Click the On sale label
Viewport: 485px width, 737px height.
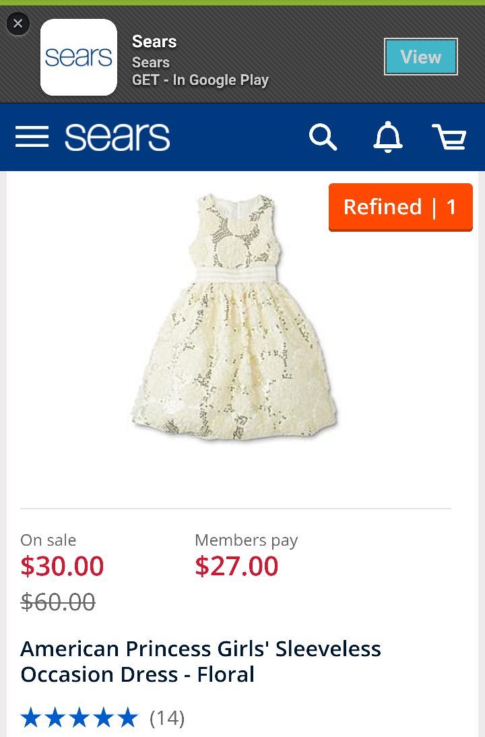pyautogui.click(x=48, y=540)
